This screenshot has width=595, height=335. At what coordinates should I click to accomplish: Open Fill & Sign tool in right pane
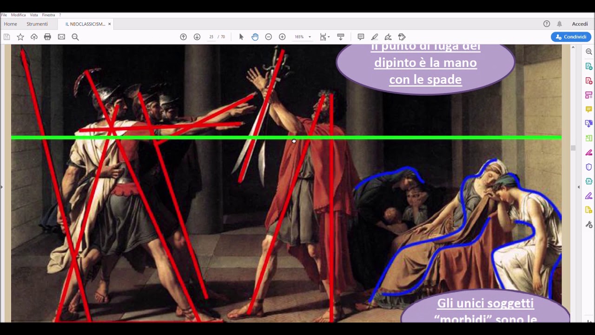pyautogui.click(x=589, y=196)
